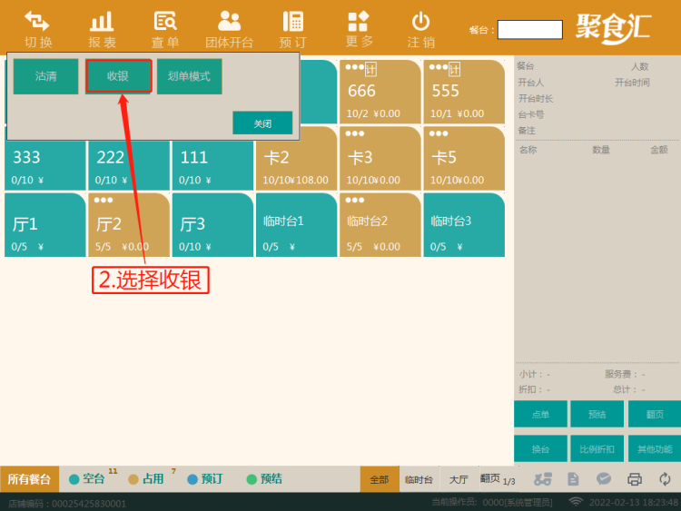Click the date and time in status bar
Screen dimensions: 681x511
[x=634, y=502]
